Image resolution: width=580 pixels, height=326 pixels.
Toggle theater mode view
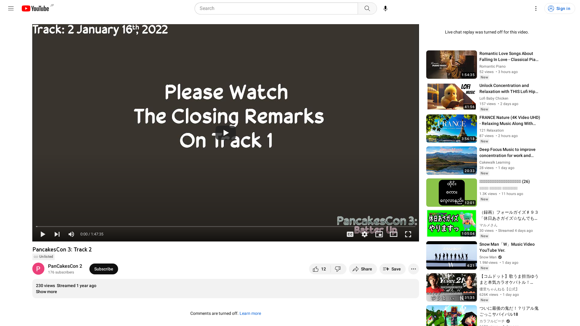click(394, 234)
